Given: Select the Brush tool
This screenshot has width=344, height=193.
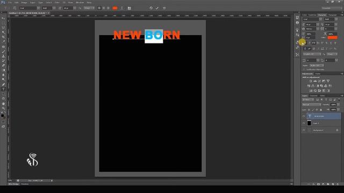Looking at the screenshot, I should 3,51.
